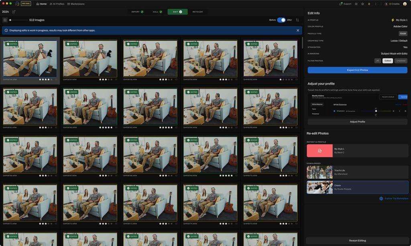Screen dimensions: 411x246
Task: Click the globe icon beside Explore The Marketplace
Action: point(381,198)
